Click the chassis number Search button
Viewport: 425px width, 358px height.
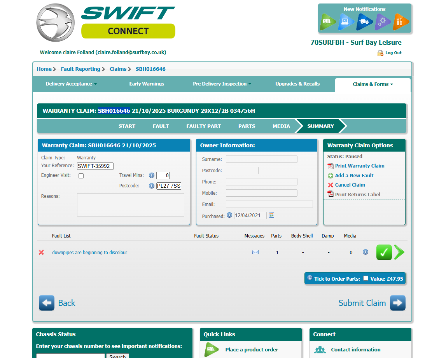click(117, 356)
